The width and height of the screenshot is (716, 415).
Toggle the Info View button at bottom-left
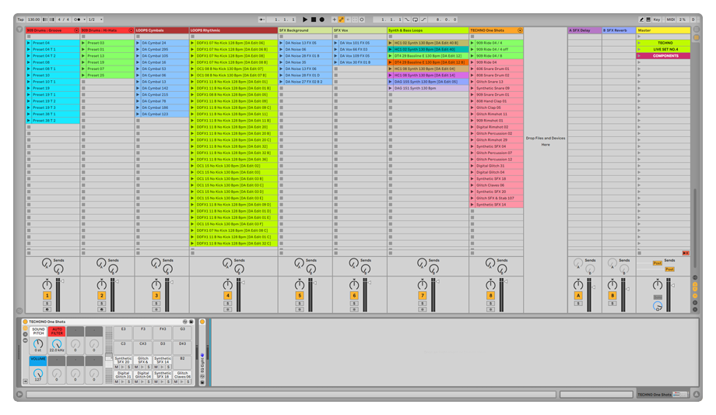pos(19,394)
